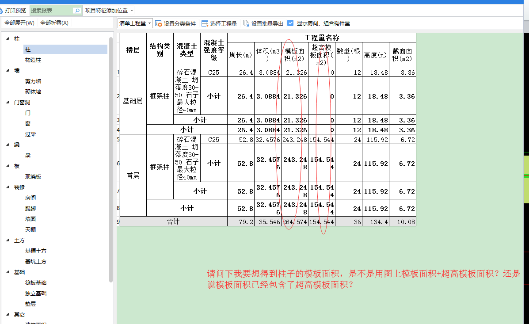The width and height of the screenshot is (529, 324).
Task: Click the 楼层 column header
Action: 133,50
